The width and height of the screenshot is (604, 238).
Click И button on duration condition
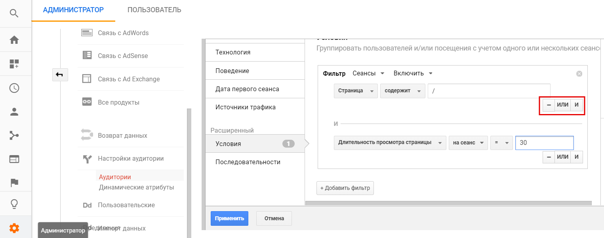(577, 157)
